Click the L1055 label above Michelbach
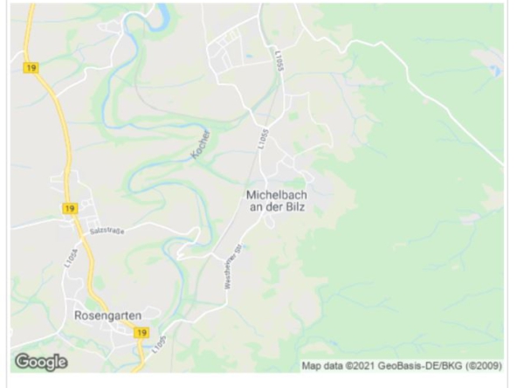517x388 pixels. pos(264,139)
